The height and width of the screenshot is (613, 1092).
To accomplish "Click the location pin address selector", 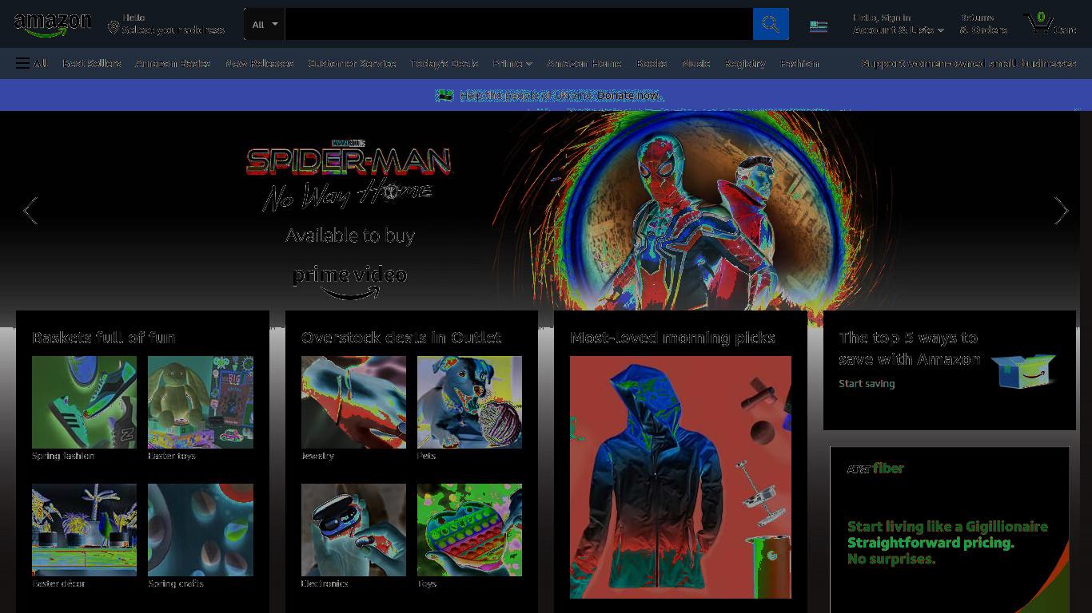I will [x=166, y=24].
